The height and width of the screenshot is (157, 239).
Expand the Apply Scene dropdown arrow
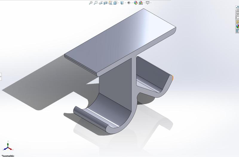[x=144, y=3]
